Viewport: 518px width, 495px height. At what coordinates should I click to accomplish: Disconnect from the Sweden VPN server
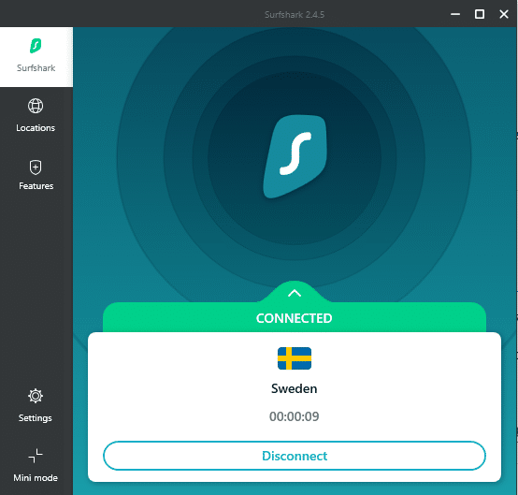point(295,456)
